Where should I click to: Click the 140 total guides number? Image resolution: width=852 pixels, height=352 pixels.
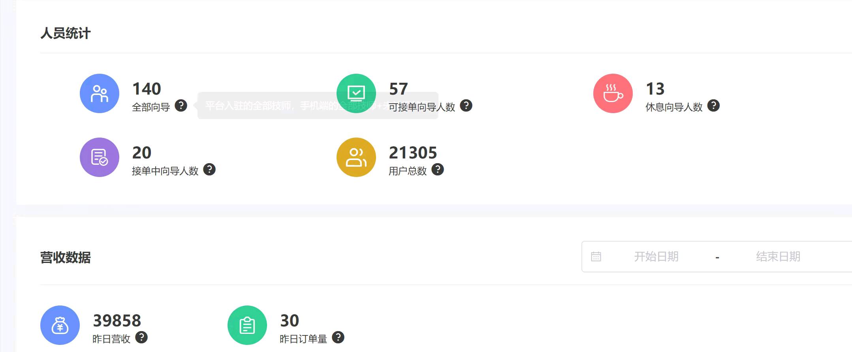(147, 89)
